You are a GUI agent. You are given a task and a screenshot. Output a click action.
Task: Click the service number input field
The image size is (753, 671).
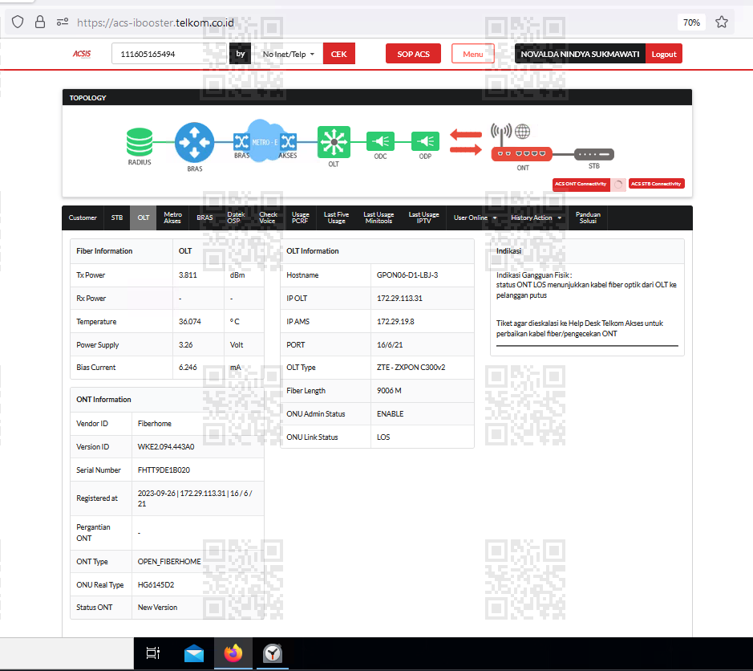(169, 54)
